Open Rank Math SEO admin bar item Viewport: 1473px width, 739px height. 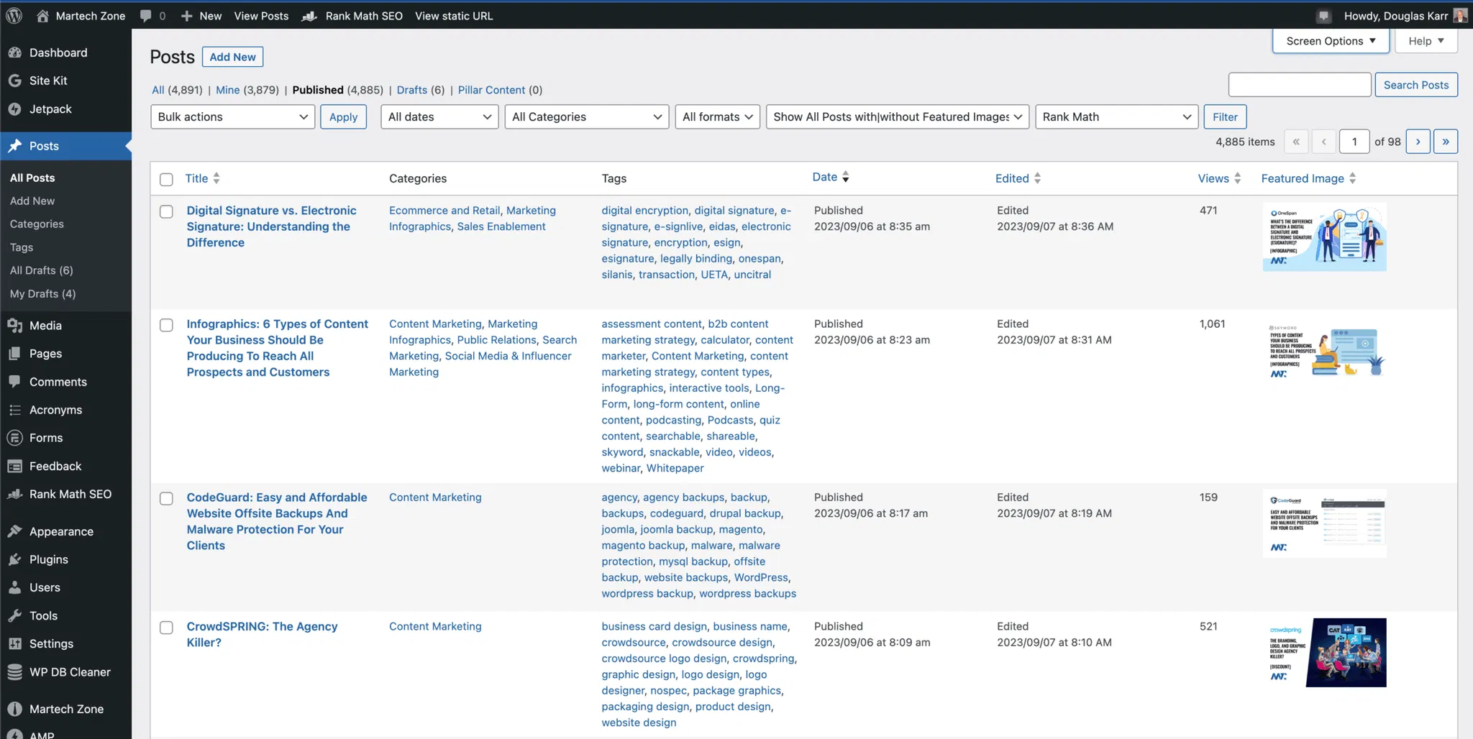[352, 15]
